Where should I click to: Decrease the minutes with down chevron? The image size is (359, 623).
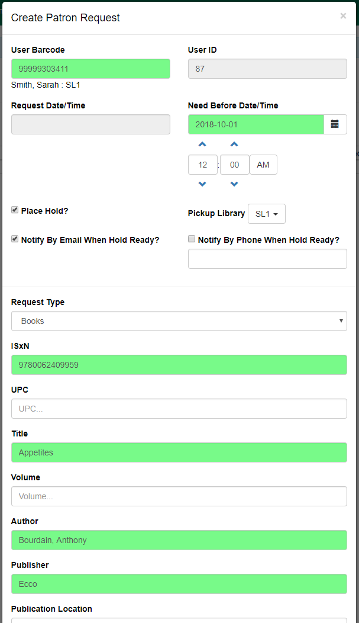pos(234,184)
